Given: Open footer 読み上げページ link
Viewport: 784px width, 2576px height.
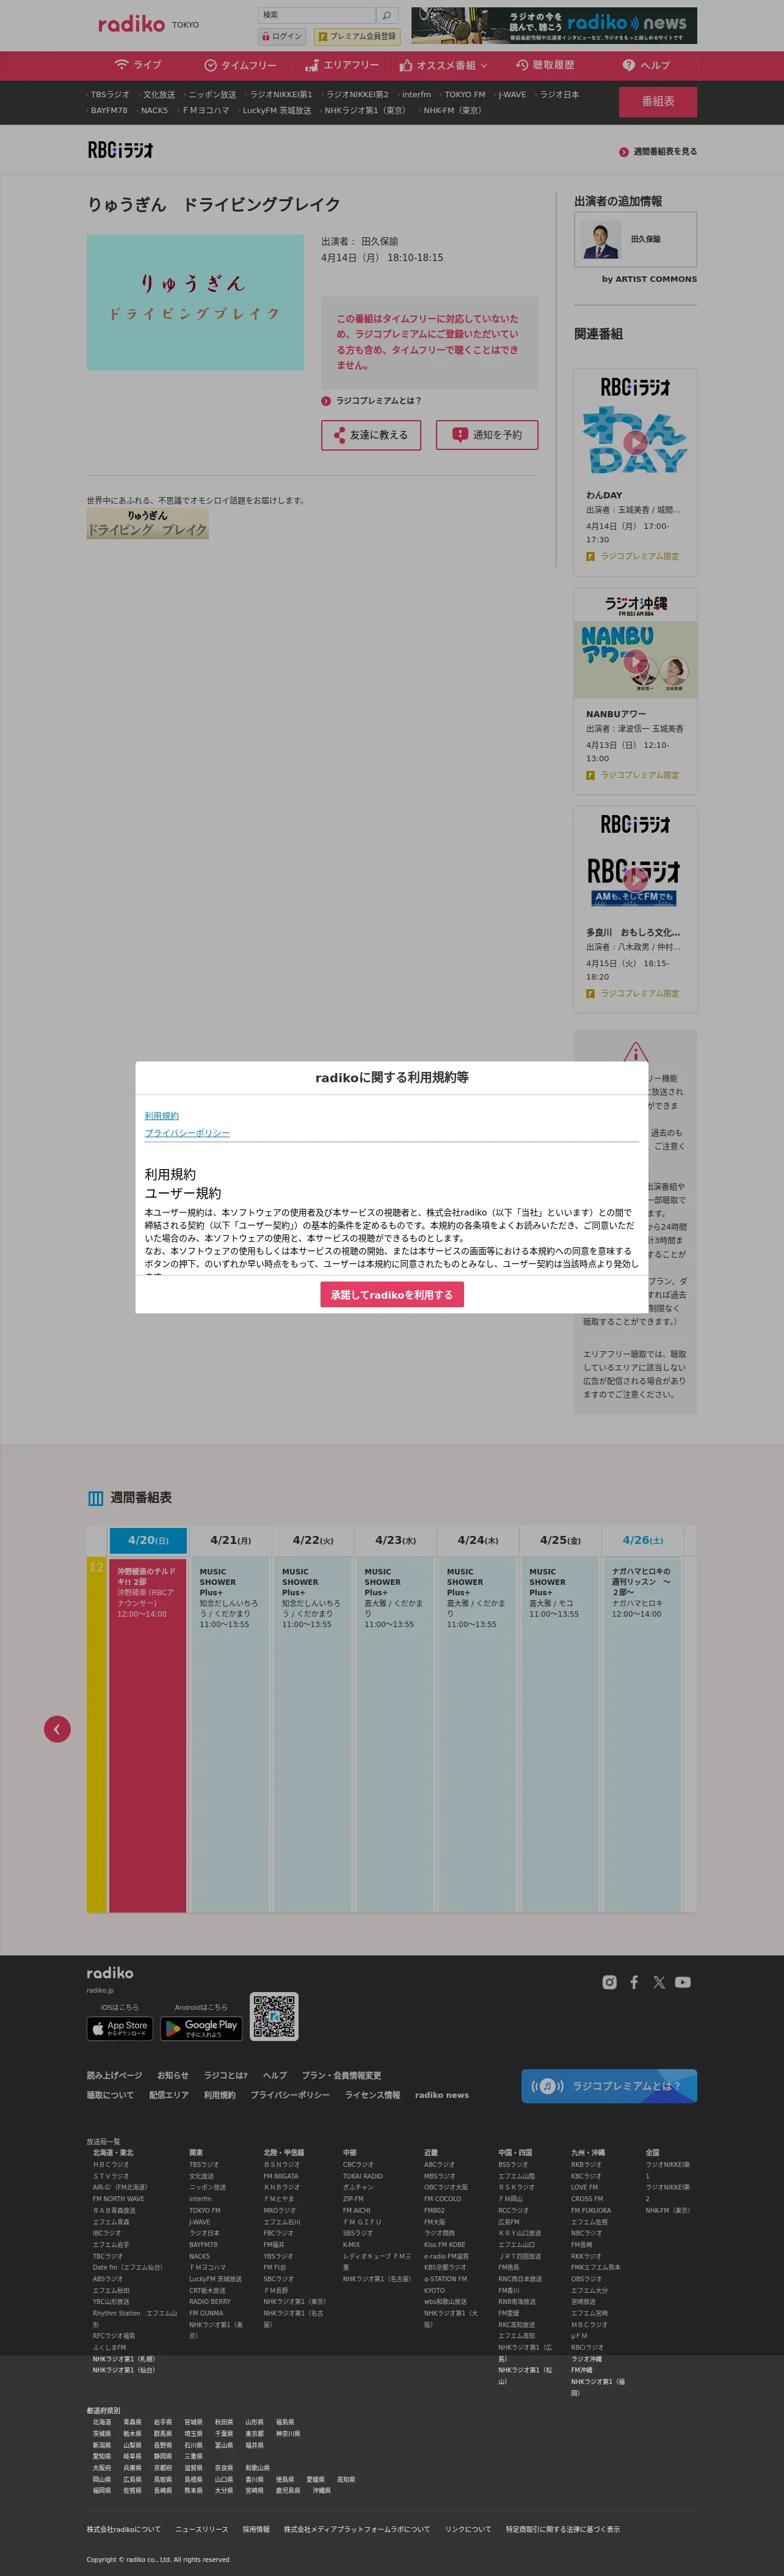Looking at the screenshot, I should click(114, 2076).
